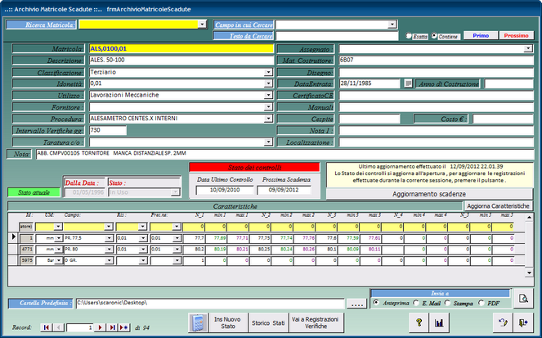Image resolution: width=542 pixels, height=338 pixels.
Task: Click the record number box
Action: tap(80, 327)
